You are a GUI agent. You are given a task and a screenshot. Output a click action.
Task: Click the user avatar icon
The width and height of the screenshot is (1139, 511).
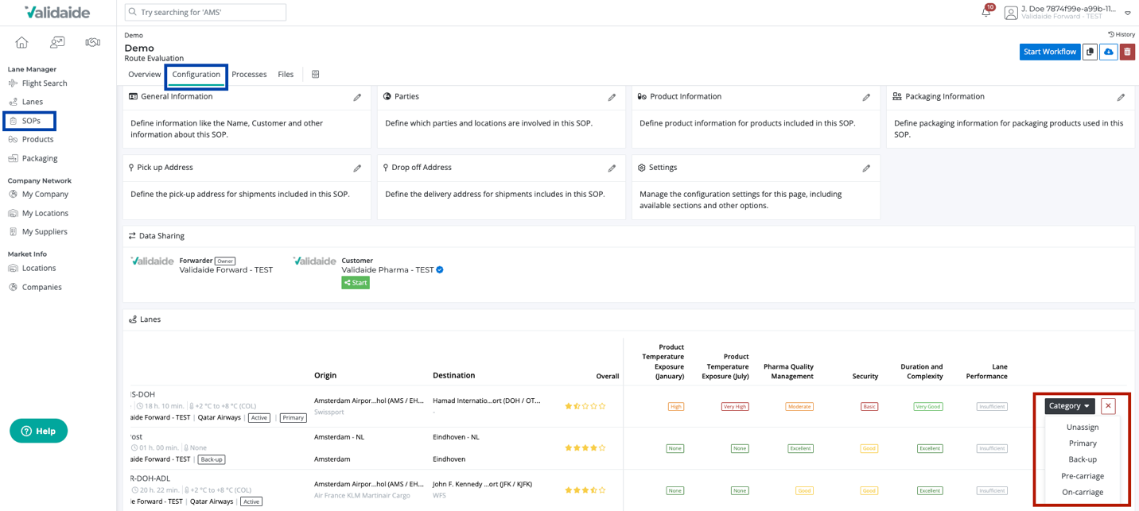click(x=1011, y=13)
